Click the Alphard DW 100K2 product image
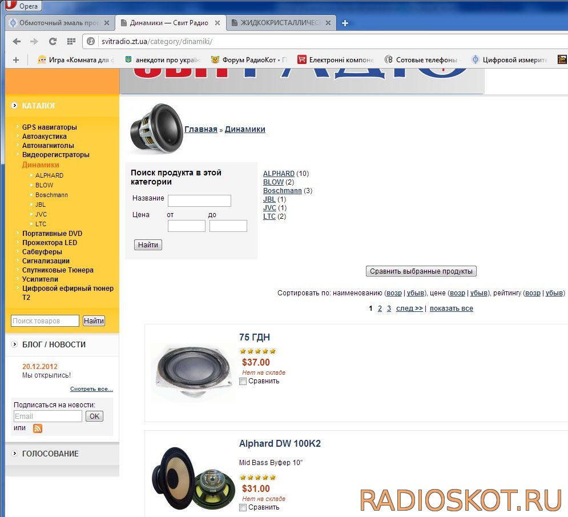Screen dimensions: 568x517 (194, 479)
